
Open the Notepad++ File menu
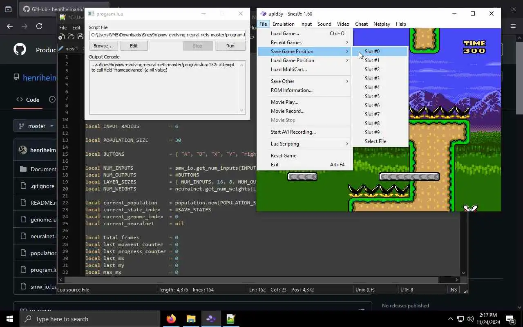[x=63, y=28]
